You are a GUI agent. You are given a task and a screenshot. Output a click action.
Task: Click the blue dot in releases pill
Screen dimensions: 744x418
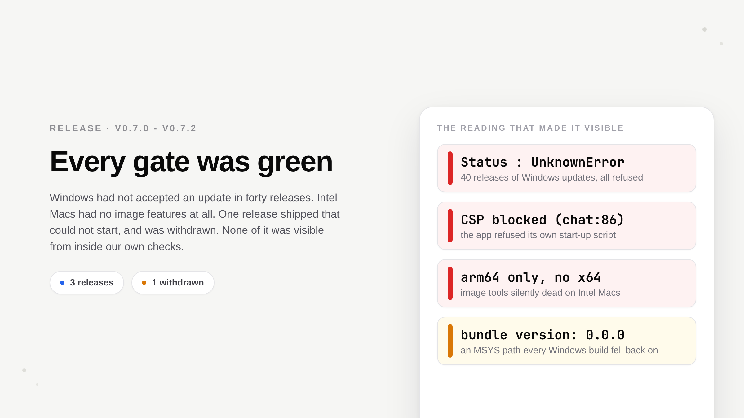tap(62, 283)
